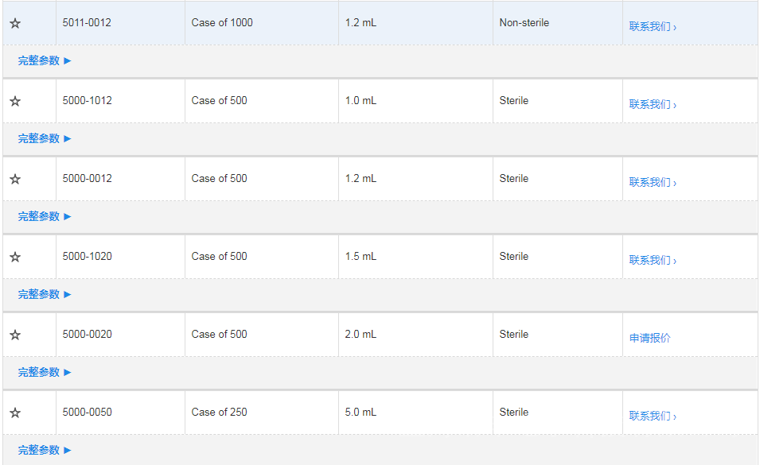Click the star icon for 5000-0012
760x465 pixels.
(x=15, y=180)
